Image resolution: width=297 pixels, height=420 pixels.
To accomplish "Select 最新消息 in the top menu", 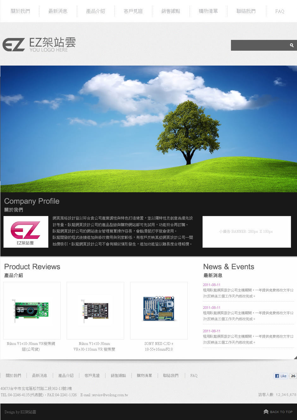I will (x=58, y=11).
